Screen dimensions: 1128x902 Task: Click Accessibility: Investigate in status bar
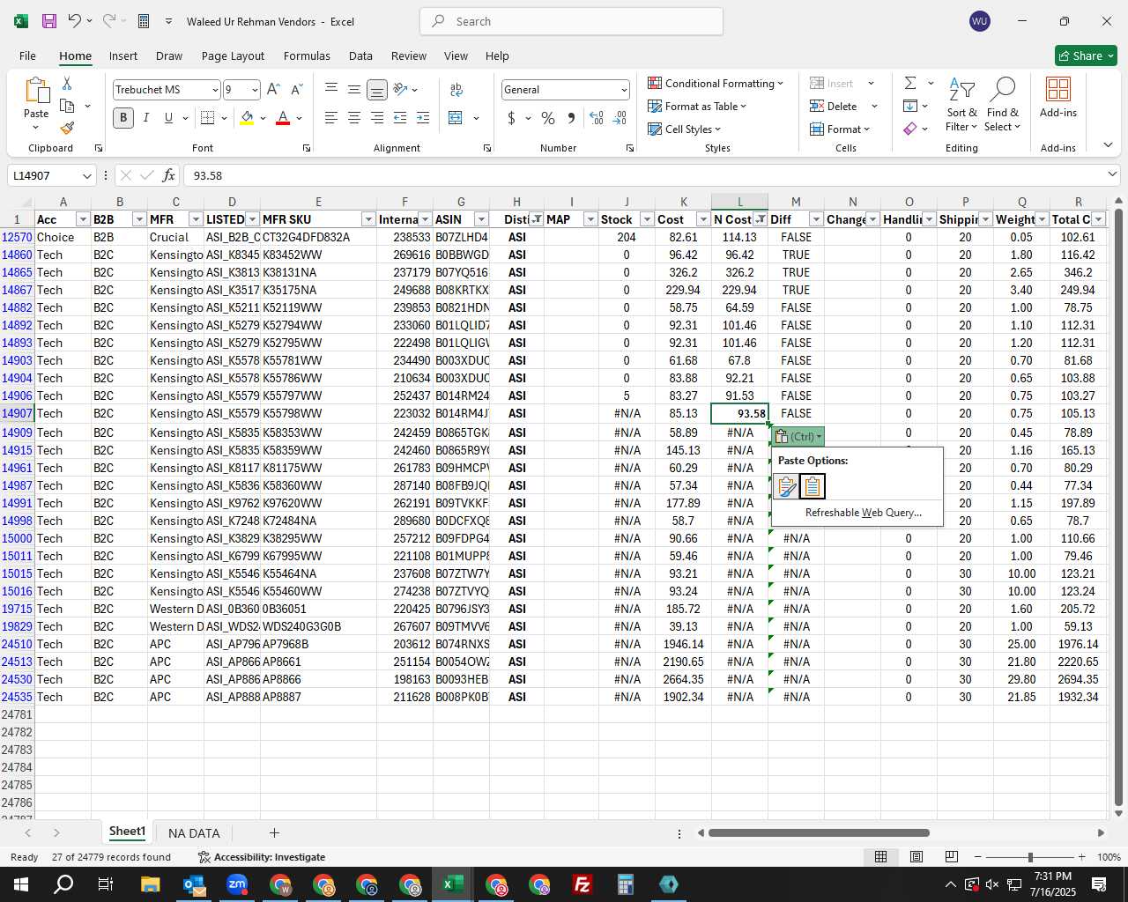(262, 857)
